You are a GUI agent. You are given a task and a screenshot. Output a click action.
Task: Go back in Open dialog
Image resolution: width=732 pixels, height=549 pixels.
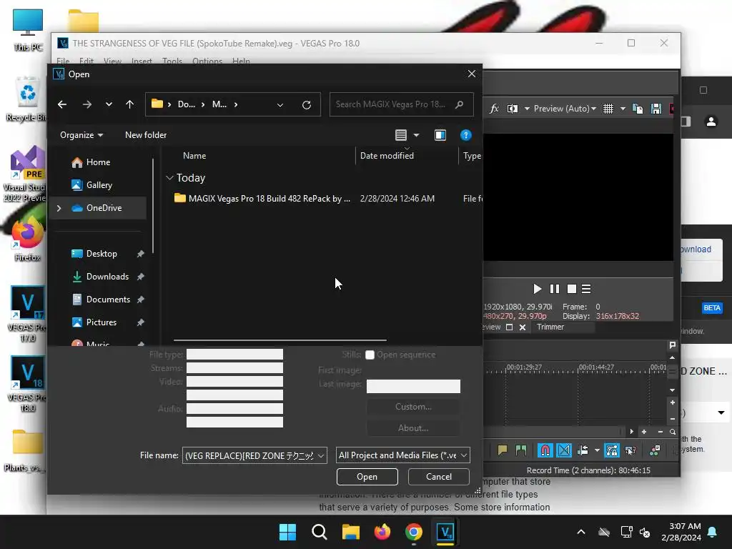(x=62, y=104)
